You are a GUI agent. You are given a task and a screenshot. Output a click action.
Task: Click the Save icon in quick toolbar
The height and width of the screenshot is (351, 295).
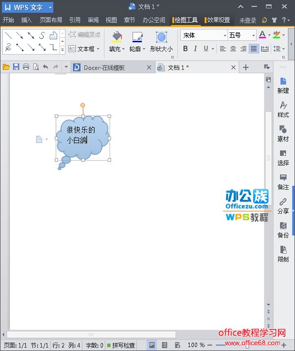[16, 67]
